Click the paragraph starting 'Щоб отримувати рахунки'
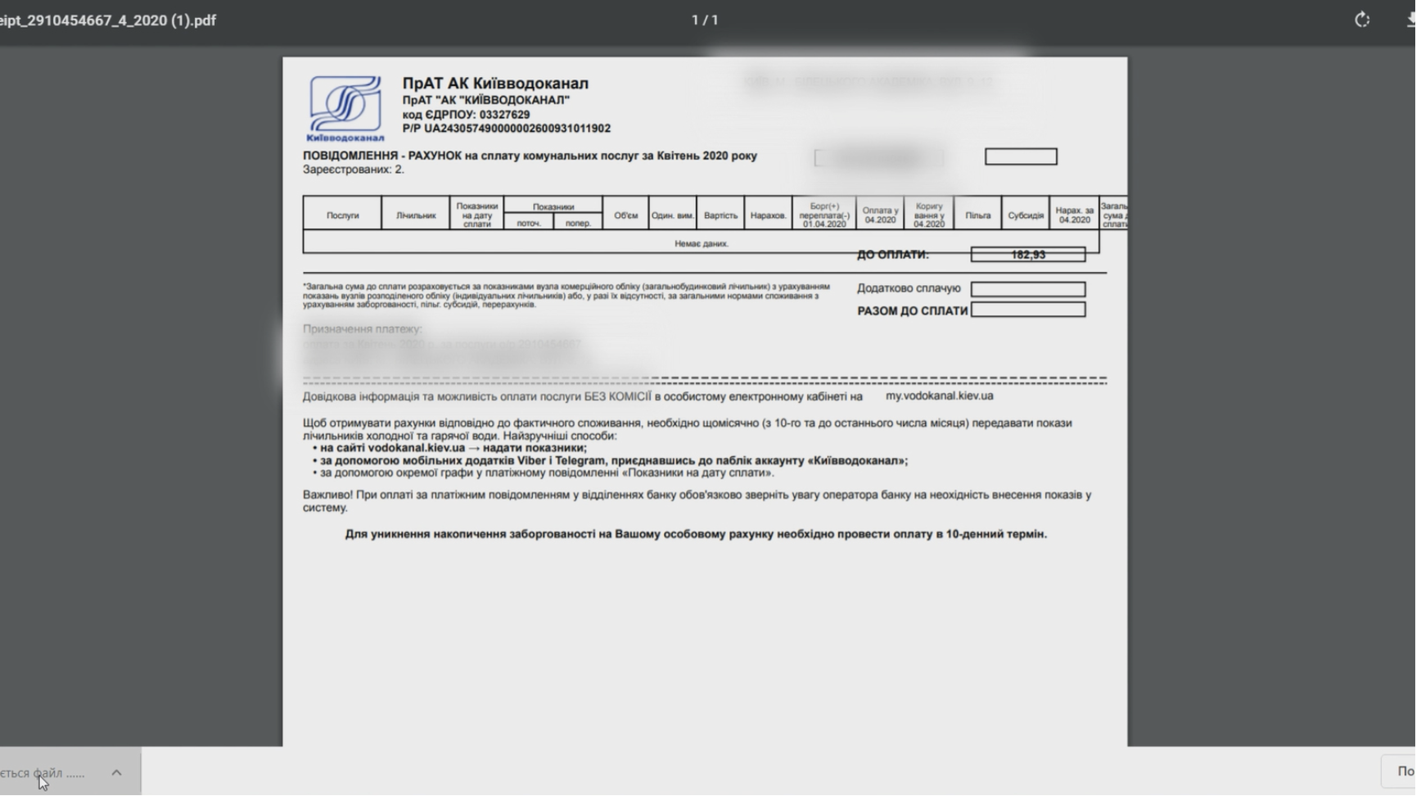 (x=688, y=429)
